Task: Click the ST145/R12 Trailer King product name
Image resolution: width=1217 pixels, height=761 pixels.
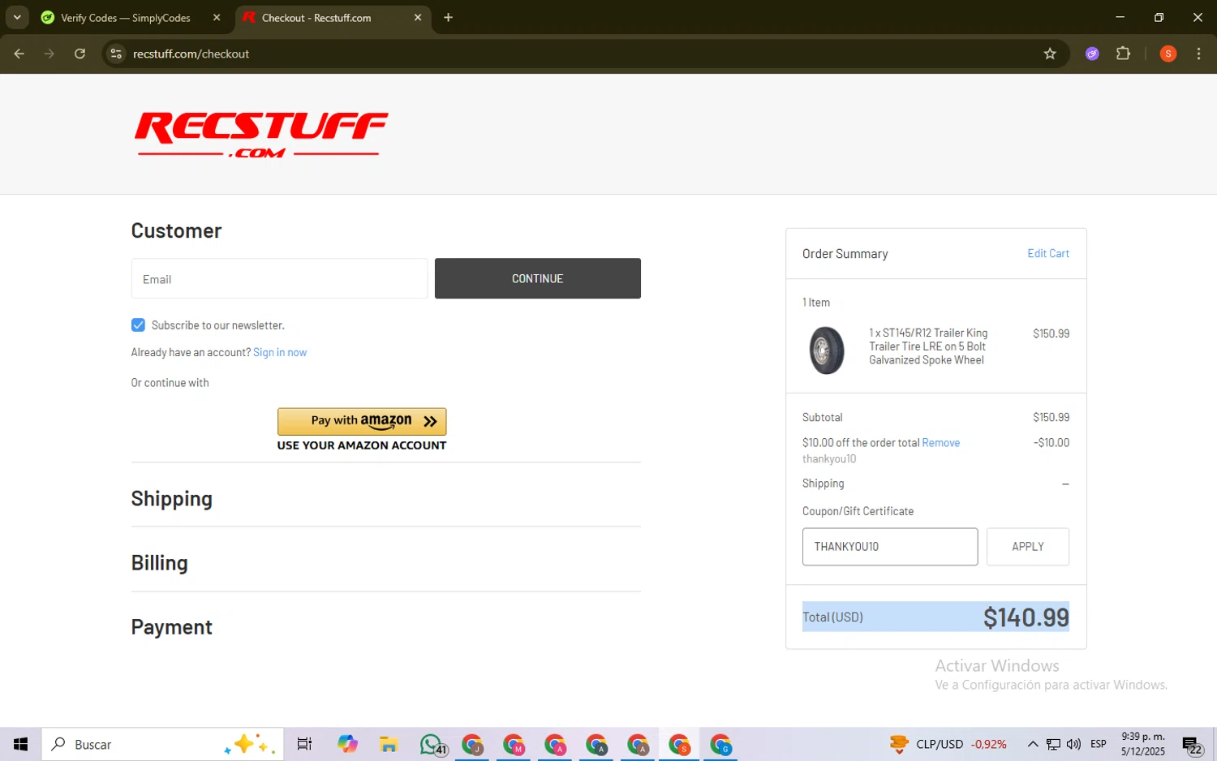Action: click(x=928, y=346)
